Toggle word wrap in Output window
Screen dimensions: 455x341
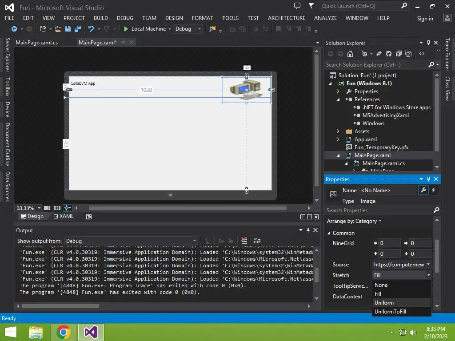(x=257, y=241)
